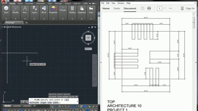This screenshot has height=111, width=198.
Task: Toggle lineweight display in status bar
Action: [82, 106]
